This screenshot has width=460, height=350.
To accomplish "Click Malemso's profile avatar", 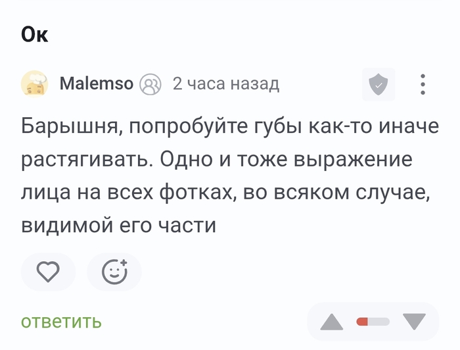I will coord(34,84).
